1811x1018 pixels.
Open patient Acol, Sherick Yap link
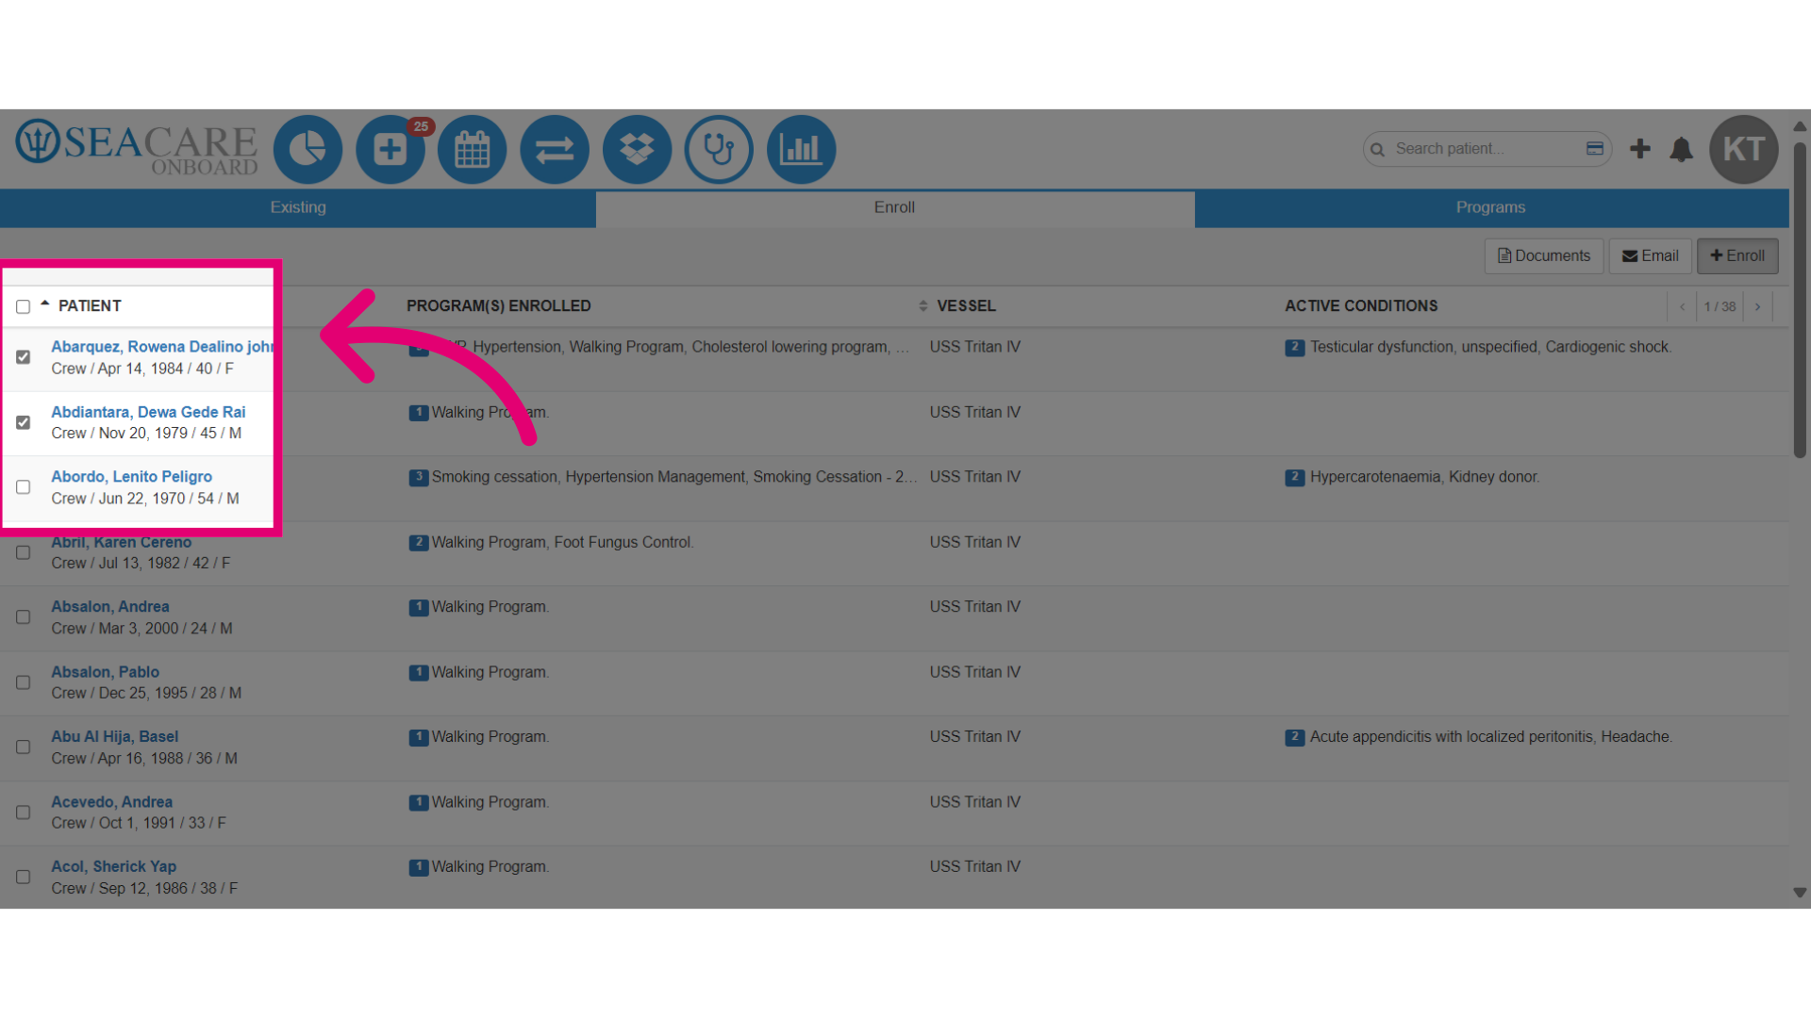[113, 866]
